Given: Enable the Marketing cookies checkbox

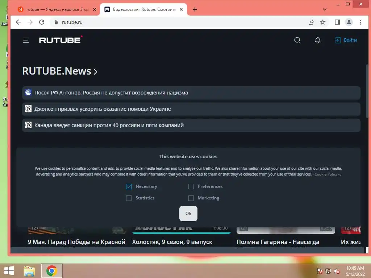Looking at the screenshot, I should (x=191, y=198).
